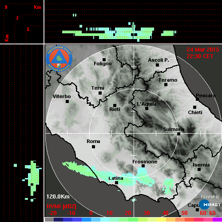Click the magenta swatch of the color bar
This screenshot has width=222, height=222.
coord(217,220)
